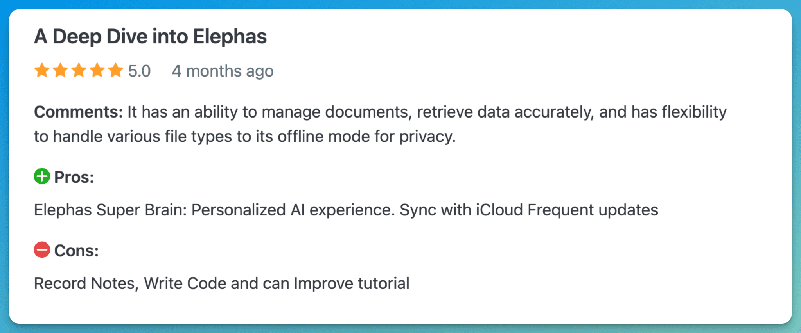Screen dimensions: 801x333
Task: Click the "Elephas Super Brain" phrase in Pros
Action: coord(110,210)
